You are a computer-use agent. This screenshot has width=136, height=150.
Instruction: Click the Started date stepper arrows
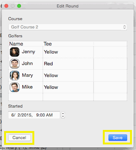click(x=63, y=115)
